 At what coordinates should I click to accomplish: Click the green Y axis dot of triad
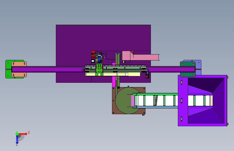[x=17, y=134]
